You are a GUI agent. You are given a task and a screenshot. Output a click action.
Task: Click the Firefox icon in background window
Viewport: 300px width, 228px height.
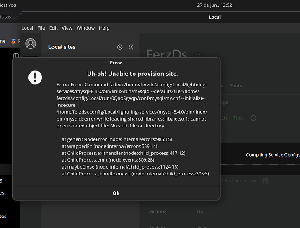(13, 41)
